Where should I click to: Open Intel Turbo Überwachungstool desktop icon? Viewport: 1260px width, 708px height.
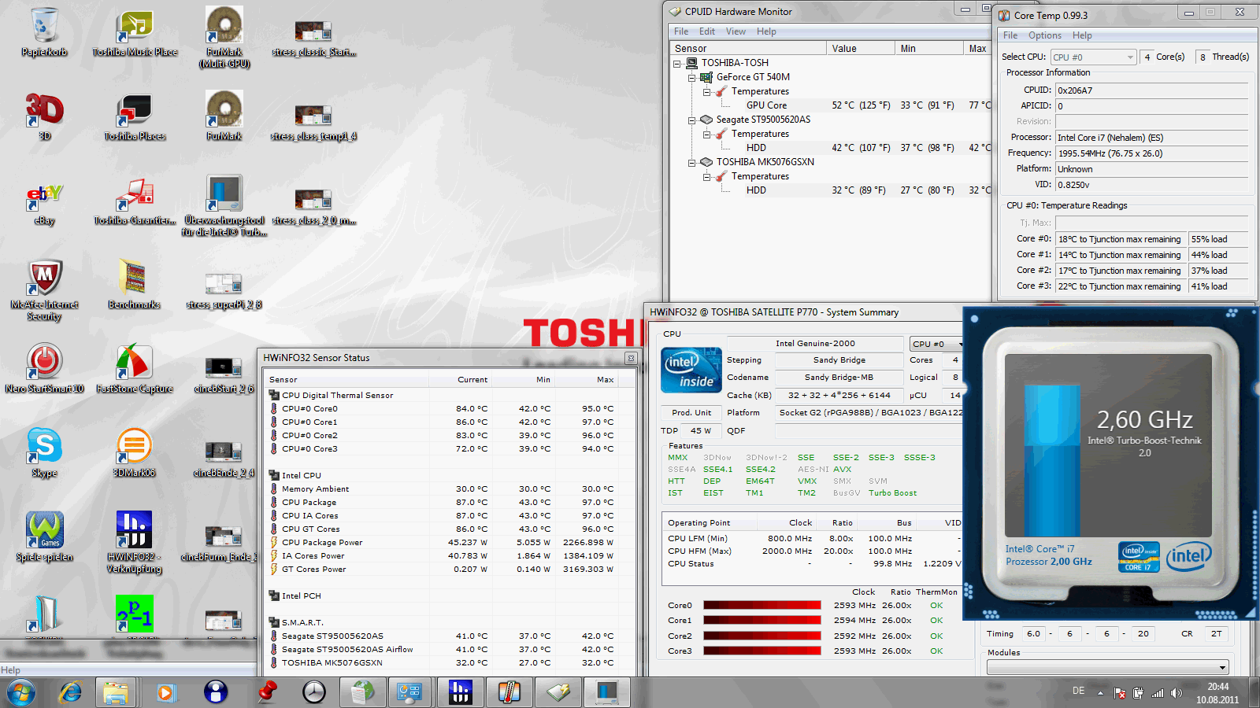[x=224, y=206]
